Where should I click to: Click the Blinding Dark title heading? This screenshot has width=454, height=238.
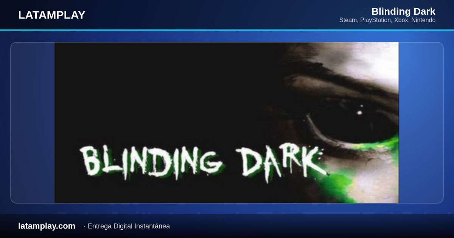(x=403, y=11)
